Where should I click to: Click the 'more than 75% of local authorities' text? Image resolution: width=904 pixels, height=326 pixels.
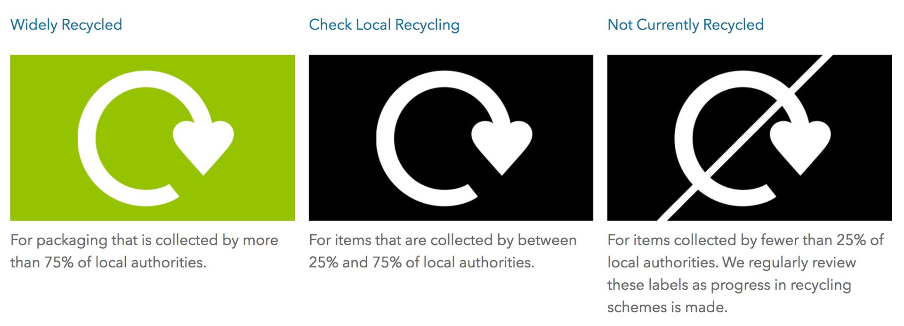tap(144, 251)
